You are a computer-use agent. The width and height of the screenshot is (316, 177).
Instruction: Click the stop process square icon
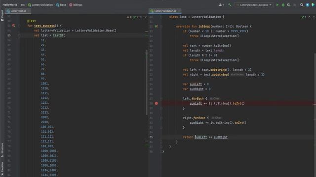294,5
